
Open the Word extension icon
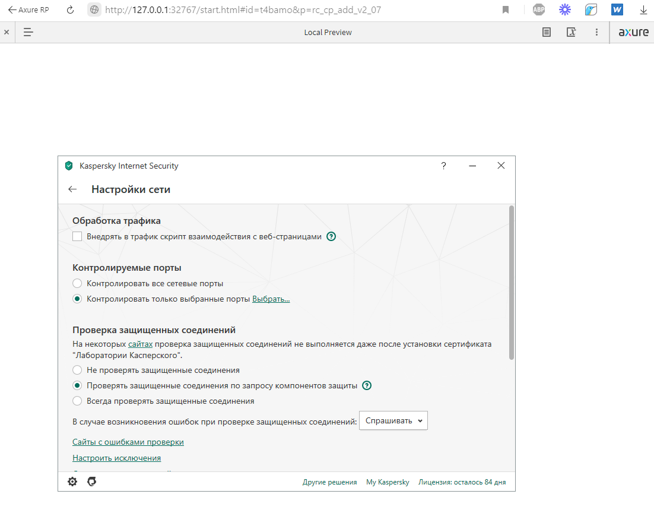pos(617,9)
